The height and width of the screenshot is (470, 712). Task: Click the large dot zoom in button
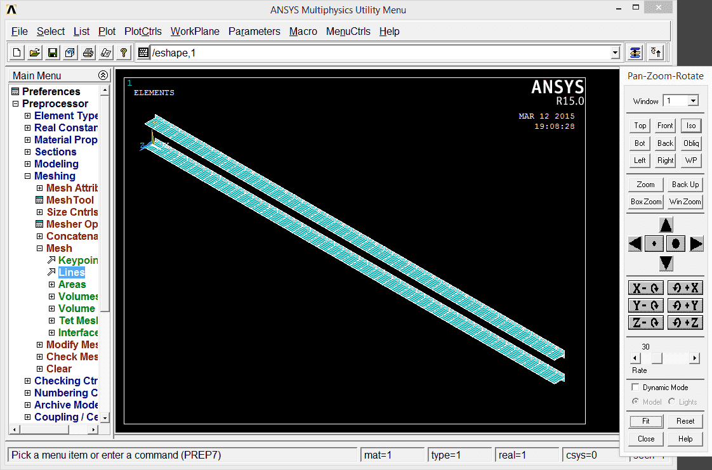676,244
